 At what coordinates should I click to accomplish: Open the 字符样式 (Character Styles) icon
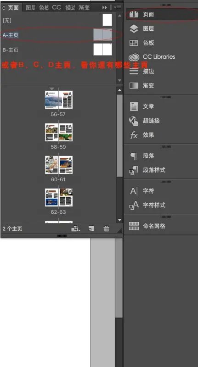point(134,205)
